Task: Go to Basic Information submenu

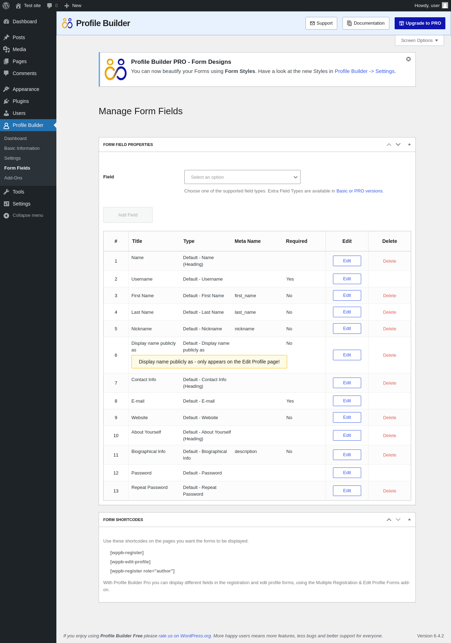Action: (x=22, y=148)
